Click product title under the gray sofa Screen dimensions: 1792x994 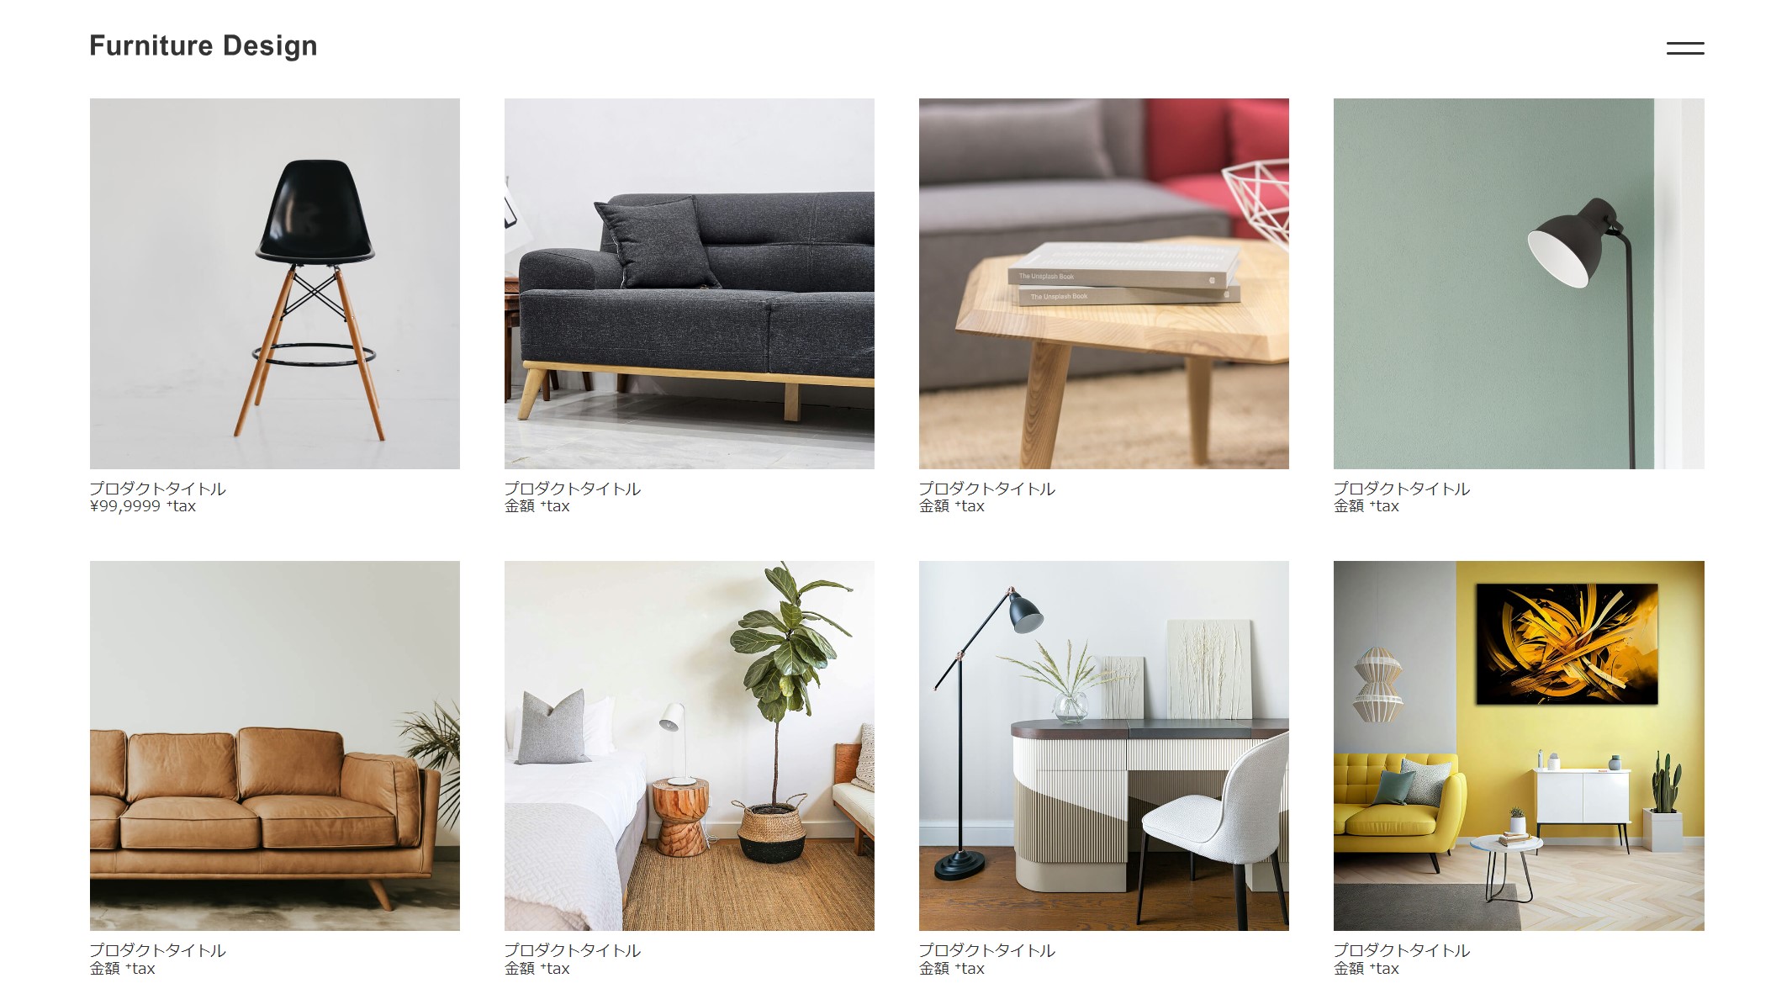point(573,489)
